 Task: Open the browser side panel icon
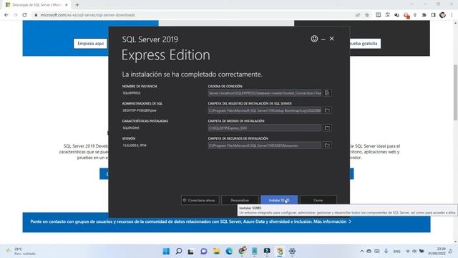tap(434, 15)
